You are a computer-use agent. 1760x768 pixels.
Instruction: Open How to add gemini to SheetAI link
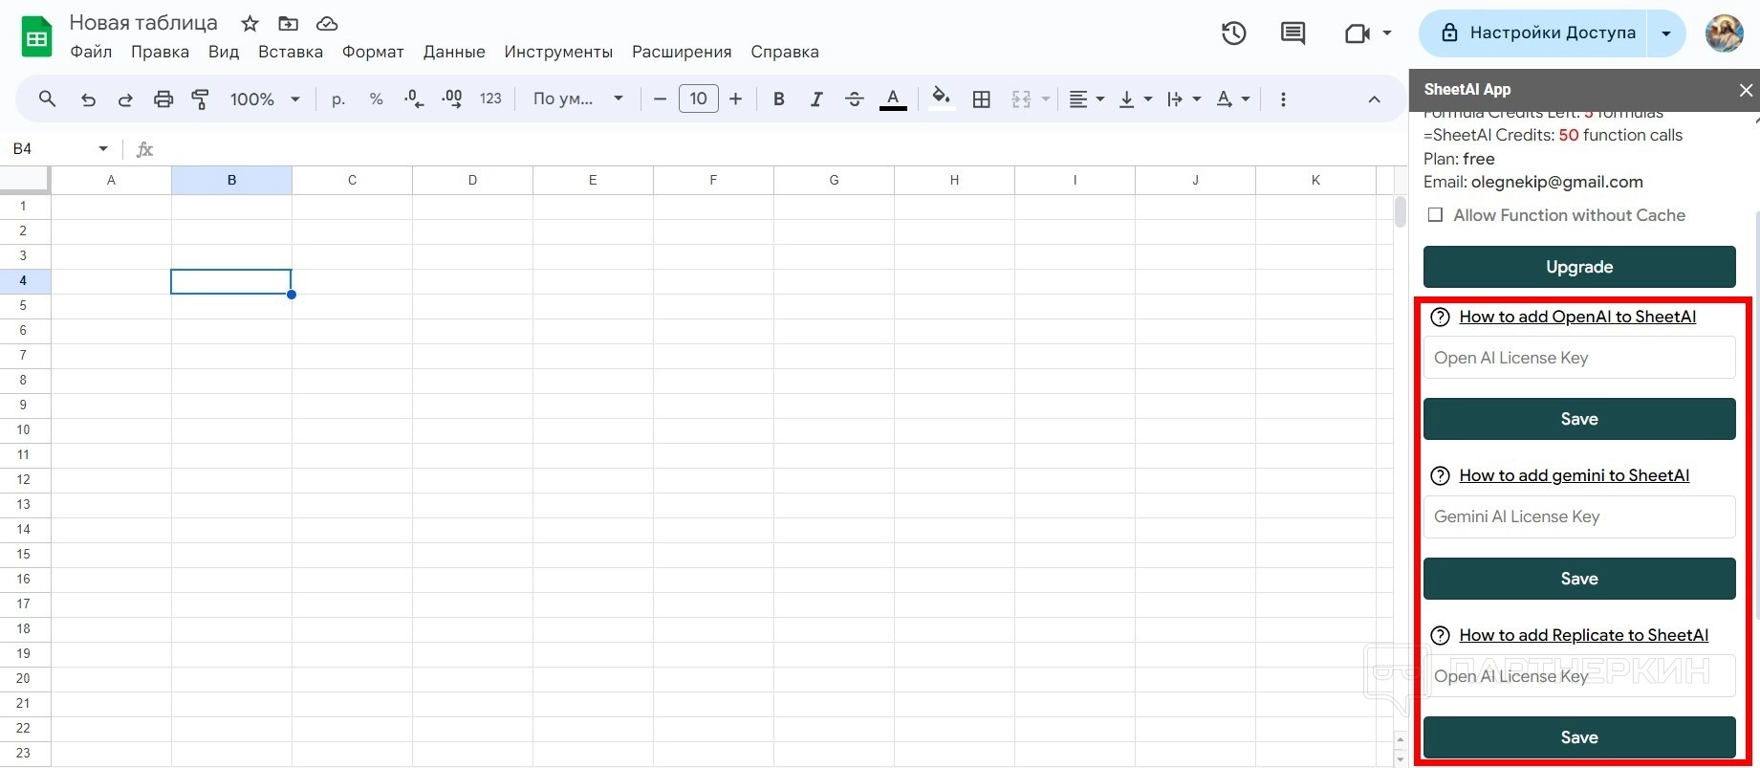pyautogui.click(x=1574, y=476)
